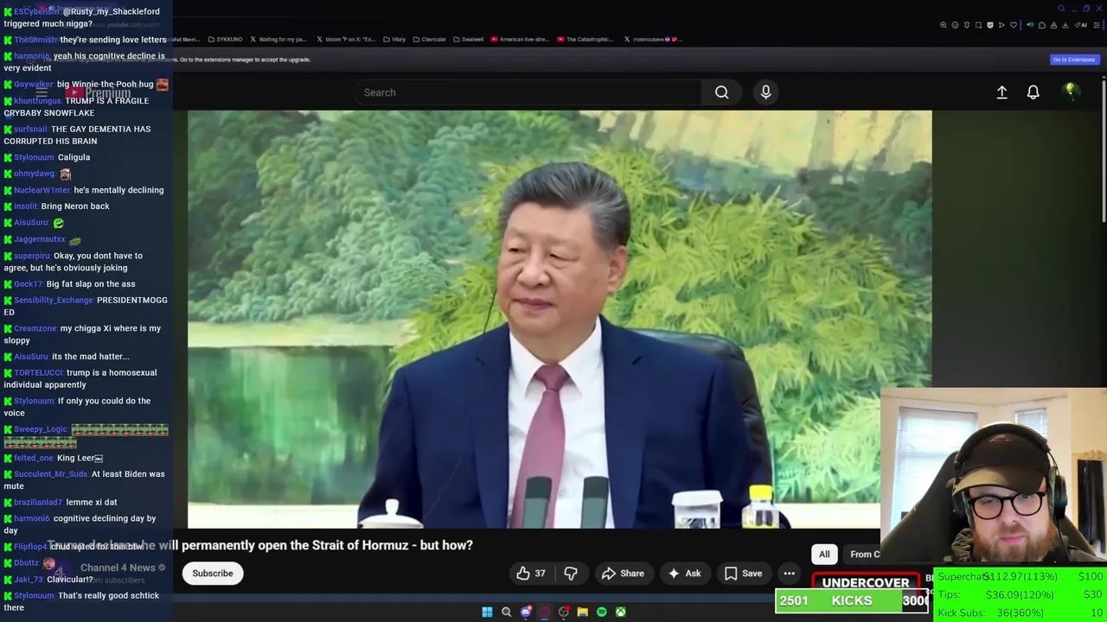This screenshot has width=1107, height=622.
Task: Click chat username TORTELUCCI
Action: click(x=39, y=373)
